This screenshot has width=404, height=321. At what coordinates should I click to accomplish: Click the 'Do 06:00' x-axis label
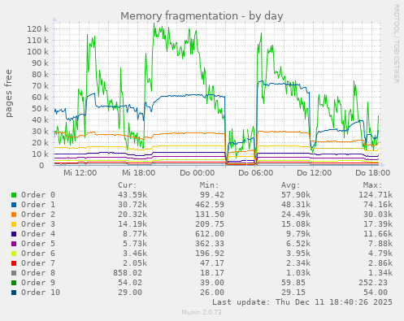256,173
